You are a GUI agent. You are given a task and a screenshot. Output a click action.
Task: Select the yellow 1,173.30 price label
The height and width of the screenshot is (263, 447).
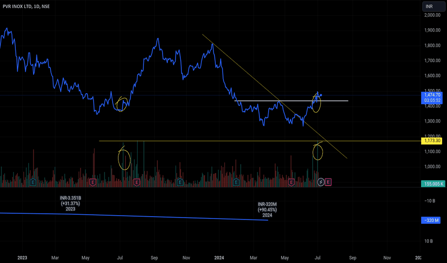432,141
